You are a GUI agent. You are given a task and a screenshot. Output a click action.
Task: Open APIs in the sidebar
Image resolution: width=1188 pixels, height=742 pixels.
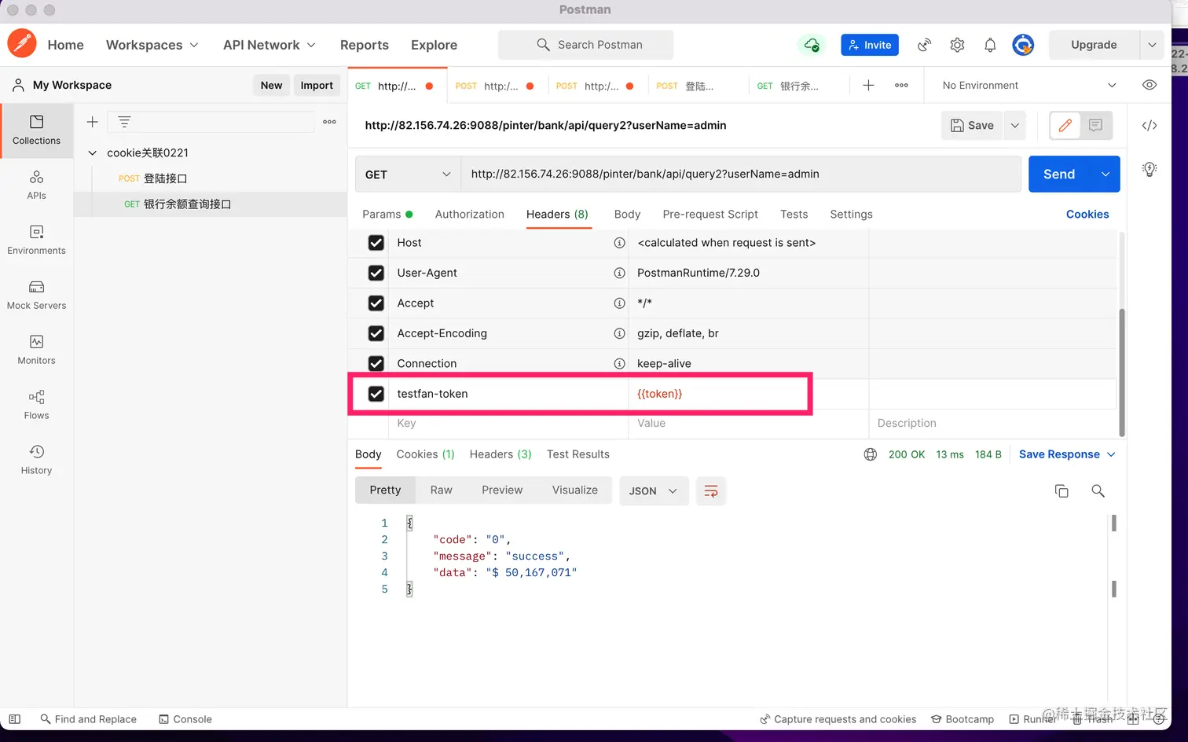tap(37, 185)
